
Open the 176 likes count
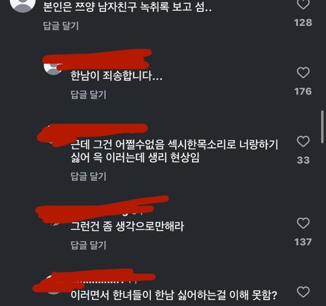[x=303, y=92]
